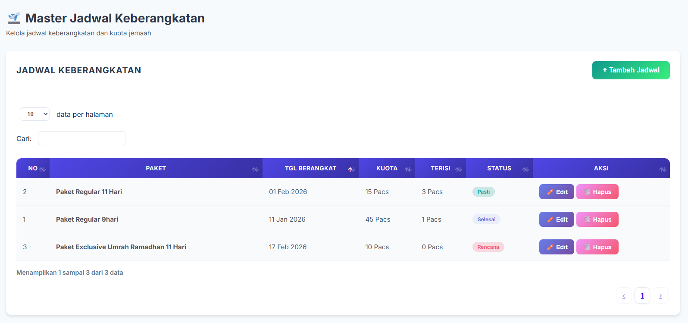This screenshot has height=323, width=688.
Task: Go to next page in pagination
Action: [x=660, y=296]
